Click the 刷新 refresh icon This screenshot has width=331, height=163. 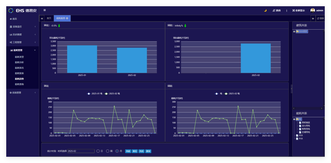tap(318, 18)
